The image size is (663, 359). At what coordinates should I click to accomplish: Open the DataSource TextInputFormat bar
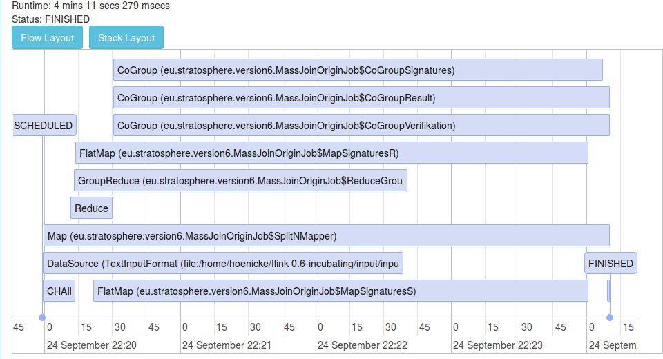[222, 263]
